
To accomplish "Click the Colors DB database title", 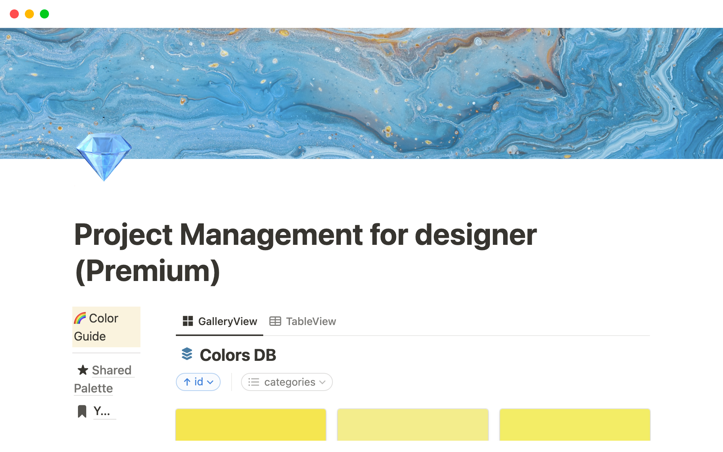I will pyautogui.click(x=238, y=355).
